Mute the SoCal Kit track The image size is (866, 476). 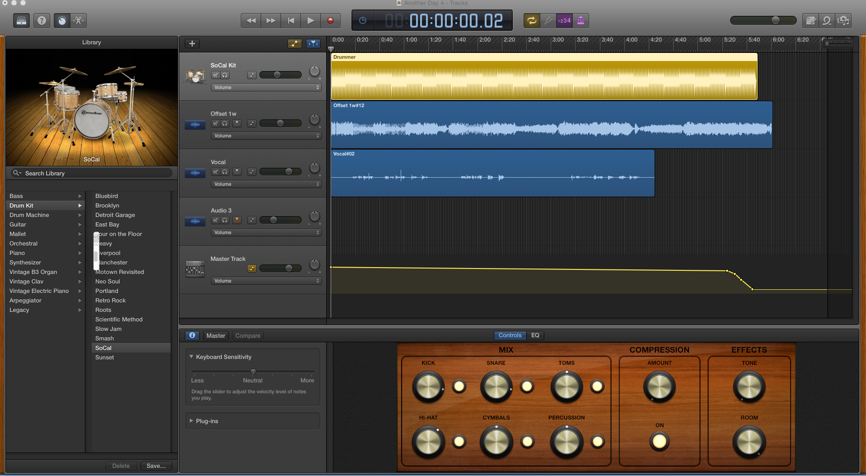[x=215, y=75]
